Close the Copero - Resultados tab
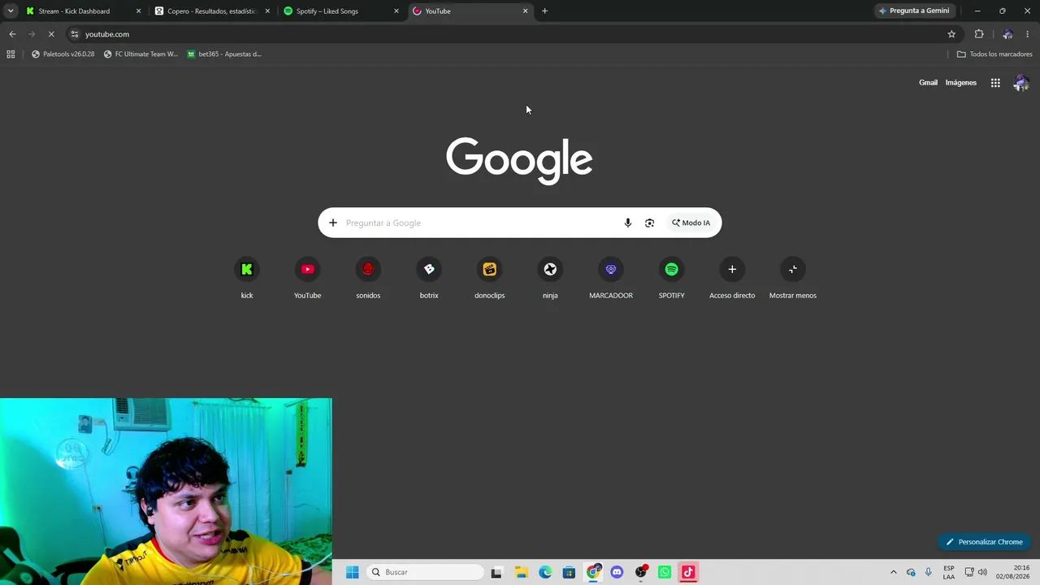Viewport: 1040px width, 585px height. tap(267, 11)
